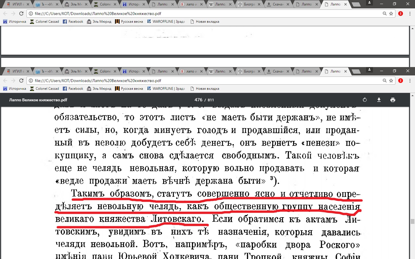Screen dimensions: 415x259
Task: Open Русская весна bookmark in lower bookmarks bar
Action: point(129,89)
